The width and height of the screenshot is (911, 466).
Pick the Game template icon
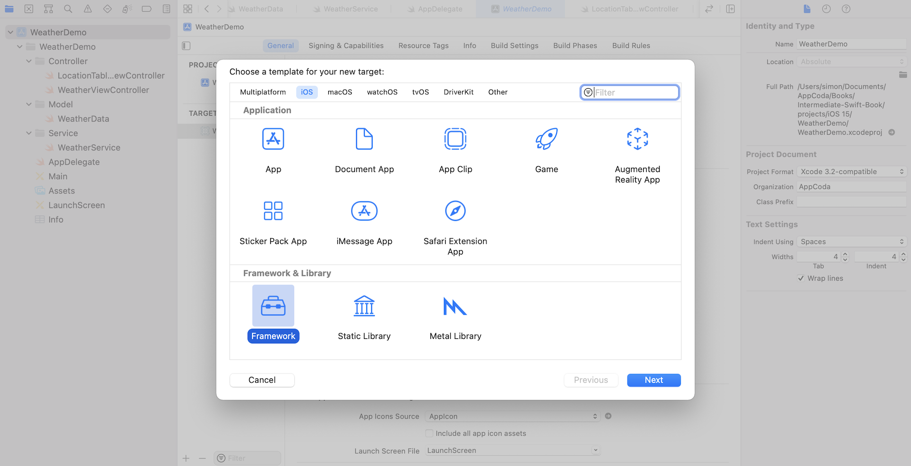coord(546,139)
